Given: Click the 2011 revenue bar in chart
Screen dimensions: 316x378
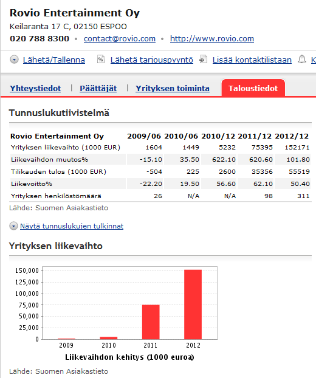Looking at the screenshot, I should coord(151,322).
